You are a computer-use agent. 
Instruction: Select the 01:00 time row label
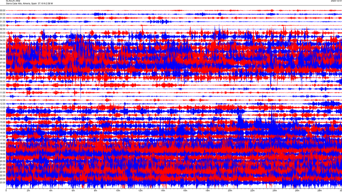[2, 18]
